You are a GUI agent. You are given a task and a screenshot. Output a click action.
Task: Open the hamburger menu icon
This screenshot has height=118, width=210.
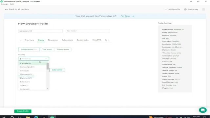pyautogui.click(x=203, y=10)
